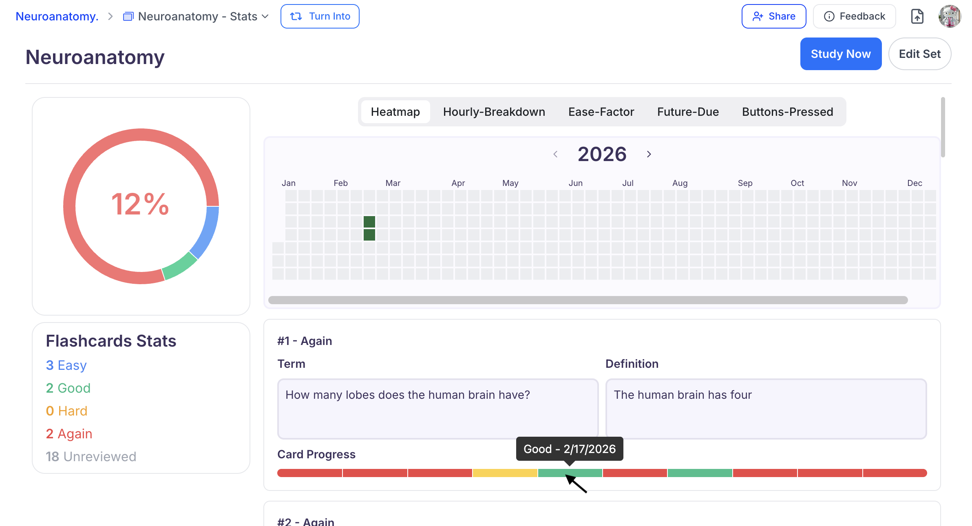Switch to the Ease-Factor tab

(601, 111)
